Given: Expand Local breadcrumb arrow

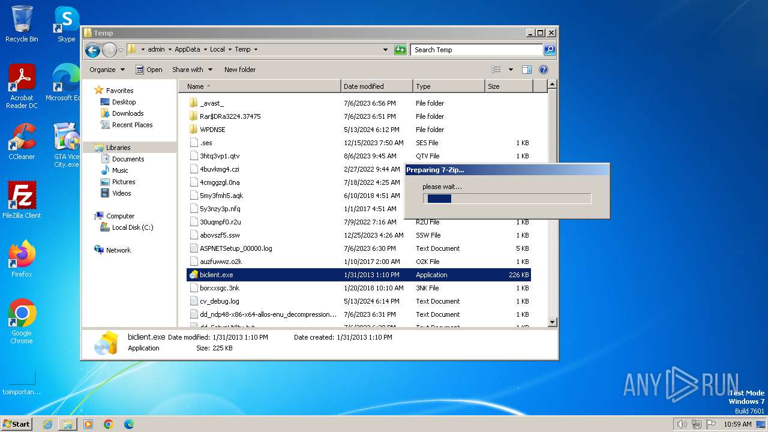Looking at the screenshot, I should pyautogui.click(x=230, y=50).
